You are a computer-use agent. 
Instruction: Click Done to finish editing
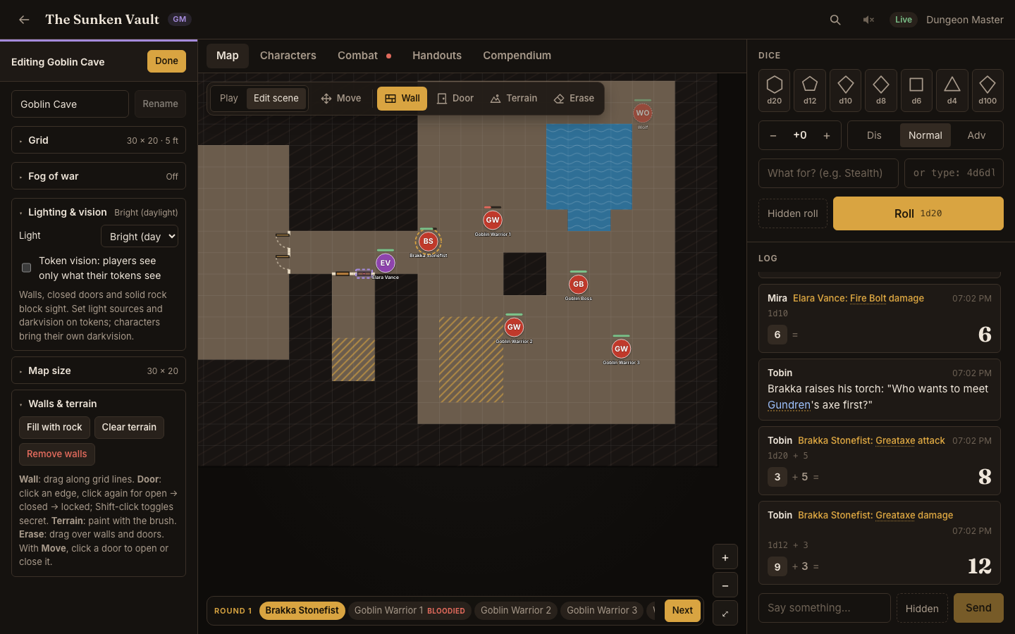click(166, 61)
